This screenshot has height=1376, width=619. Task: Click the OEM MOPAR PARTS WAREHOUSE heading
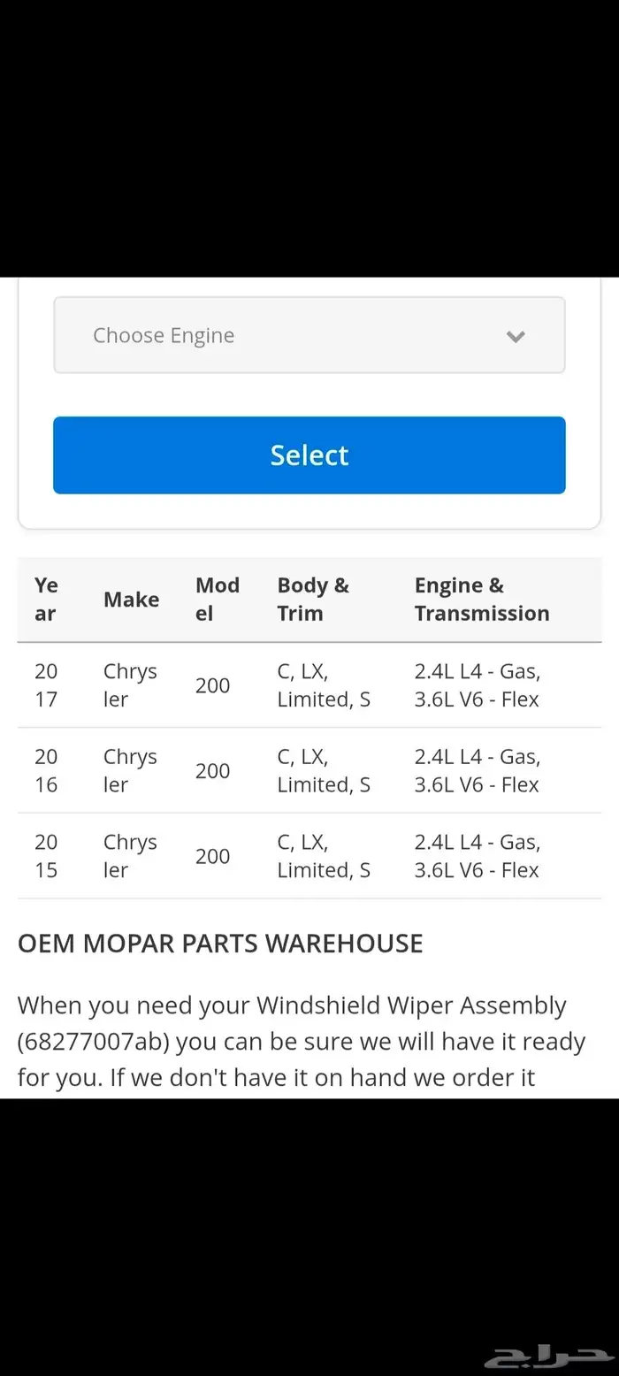pyautogui.click(x=220, y=944)
